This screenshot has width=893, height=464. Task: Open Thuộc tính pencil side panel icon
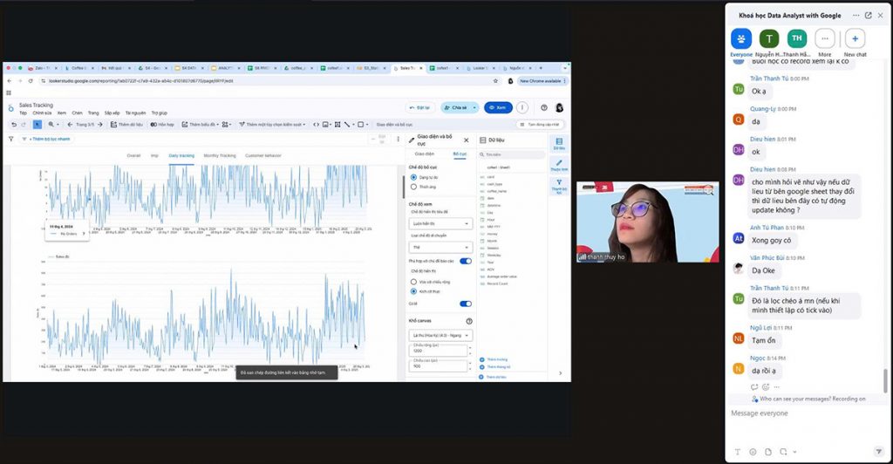pyautogui.click(x=559, y=165)
